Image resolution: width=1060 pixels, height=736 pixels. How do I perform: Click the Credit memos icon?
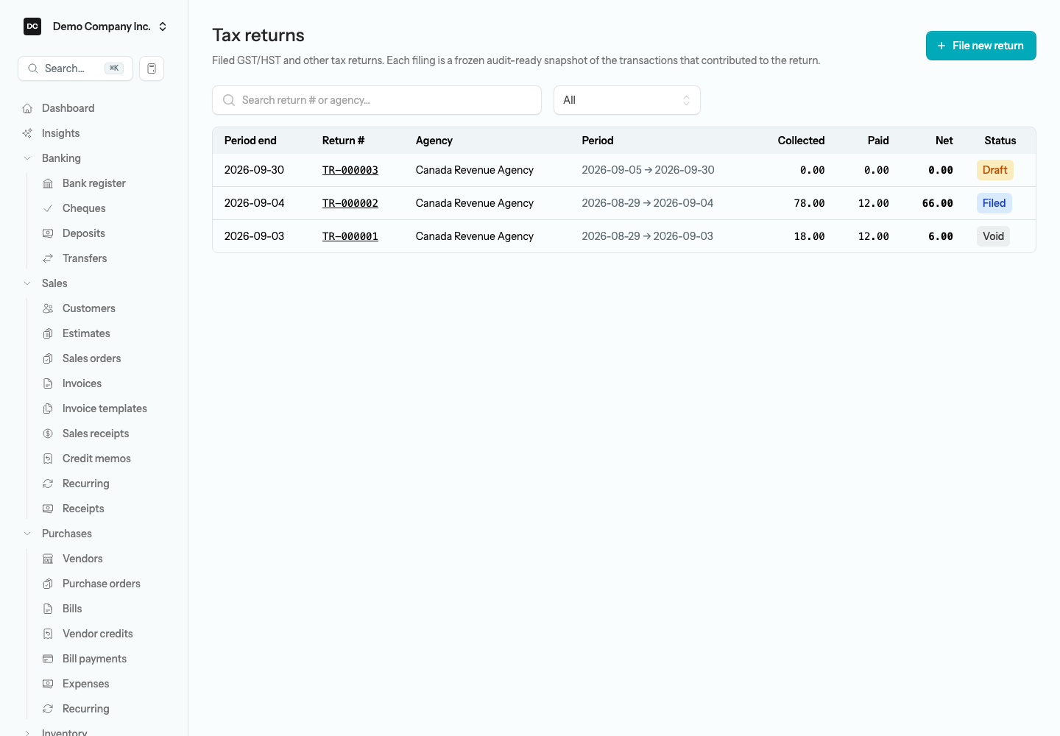[48, 459]
